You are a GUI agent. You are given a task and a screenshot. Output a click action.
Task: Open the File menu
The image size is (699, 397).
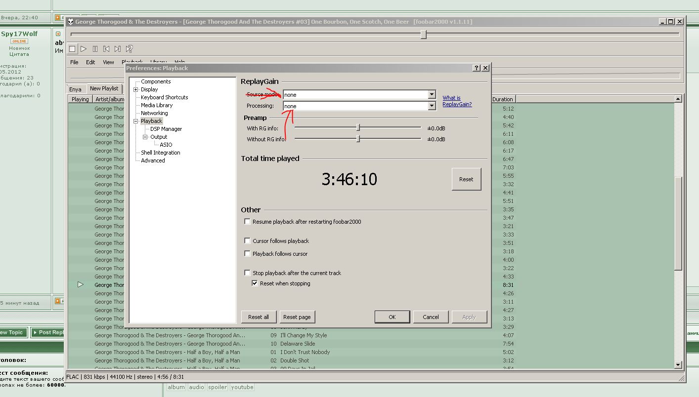74,62
